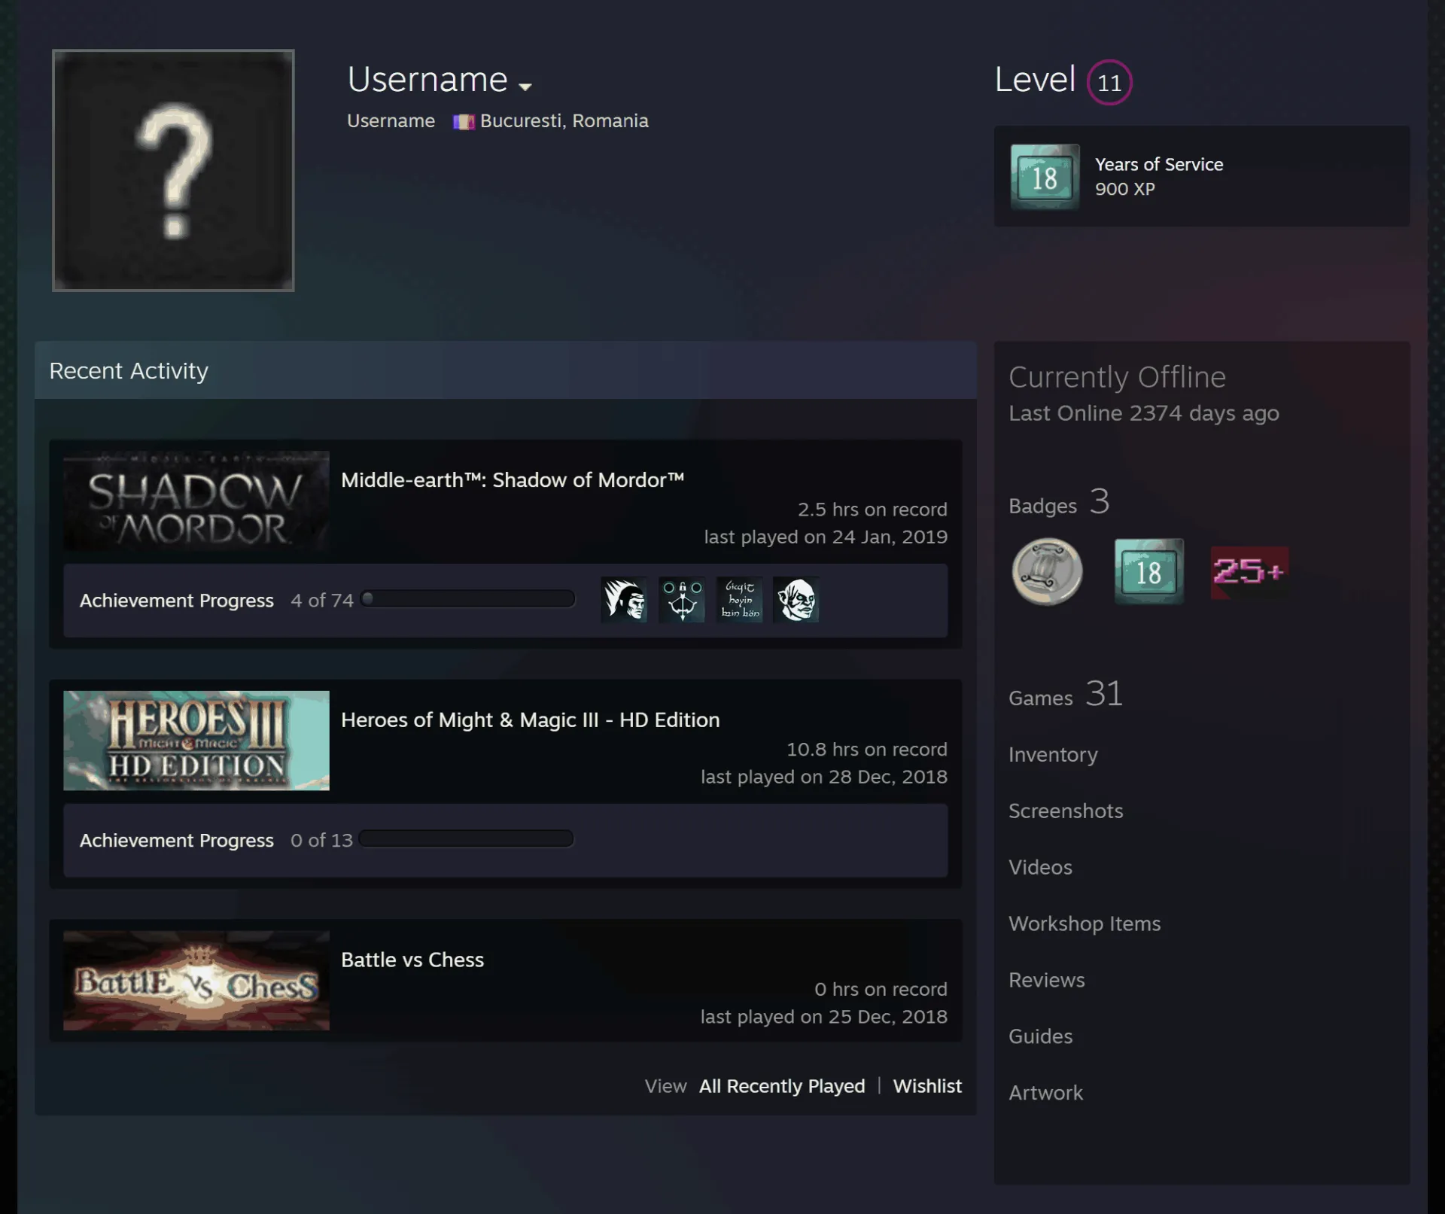Open the Games 31 link

tap(1066, 694)
